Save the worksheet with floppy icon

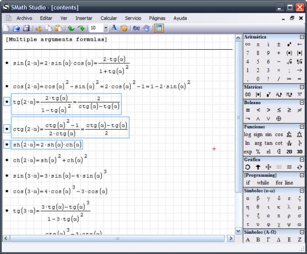coord(26,28)
